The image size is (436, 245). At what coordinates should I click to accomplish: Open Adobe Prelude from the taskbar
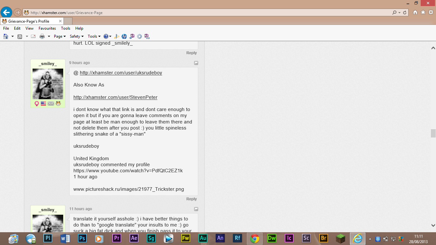pos(48,238)
